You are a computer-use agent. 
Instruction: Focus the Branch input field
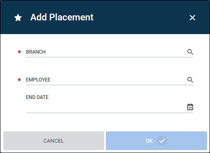click(x=106, y=52)
